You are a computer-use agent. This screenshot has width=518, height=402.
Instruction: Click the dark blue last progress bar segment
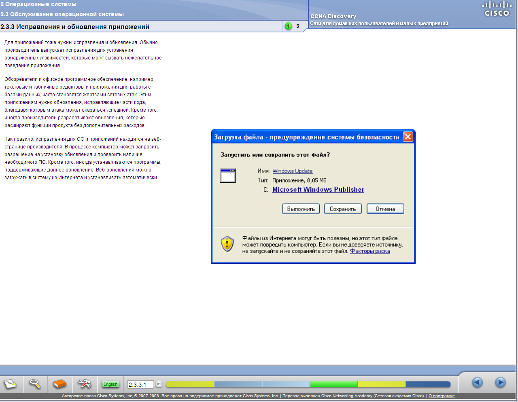(428, 384)
